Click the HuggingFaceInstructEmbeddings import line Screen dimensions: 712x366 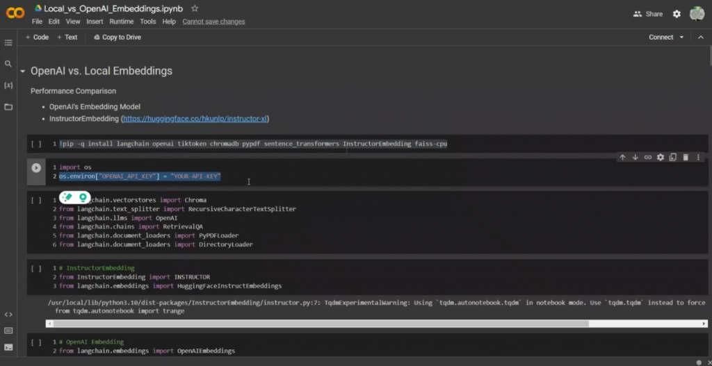(170, 286)
